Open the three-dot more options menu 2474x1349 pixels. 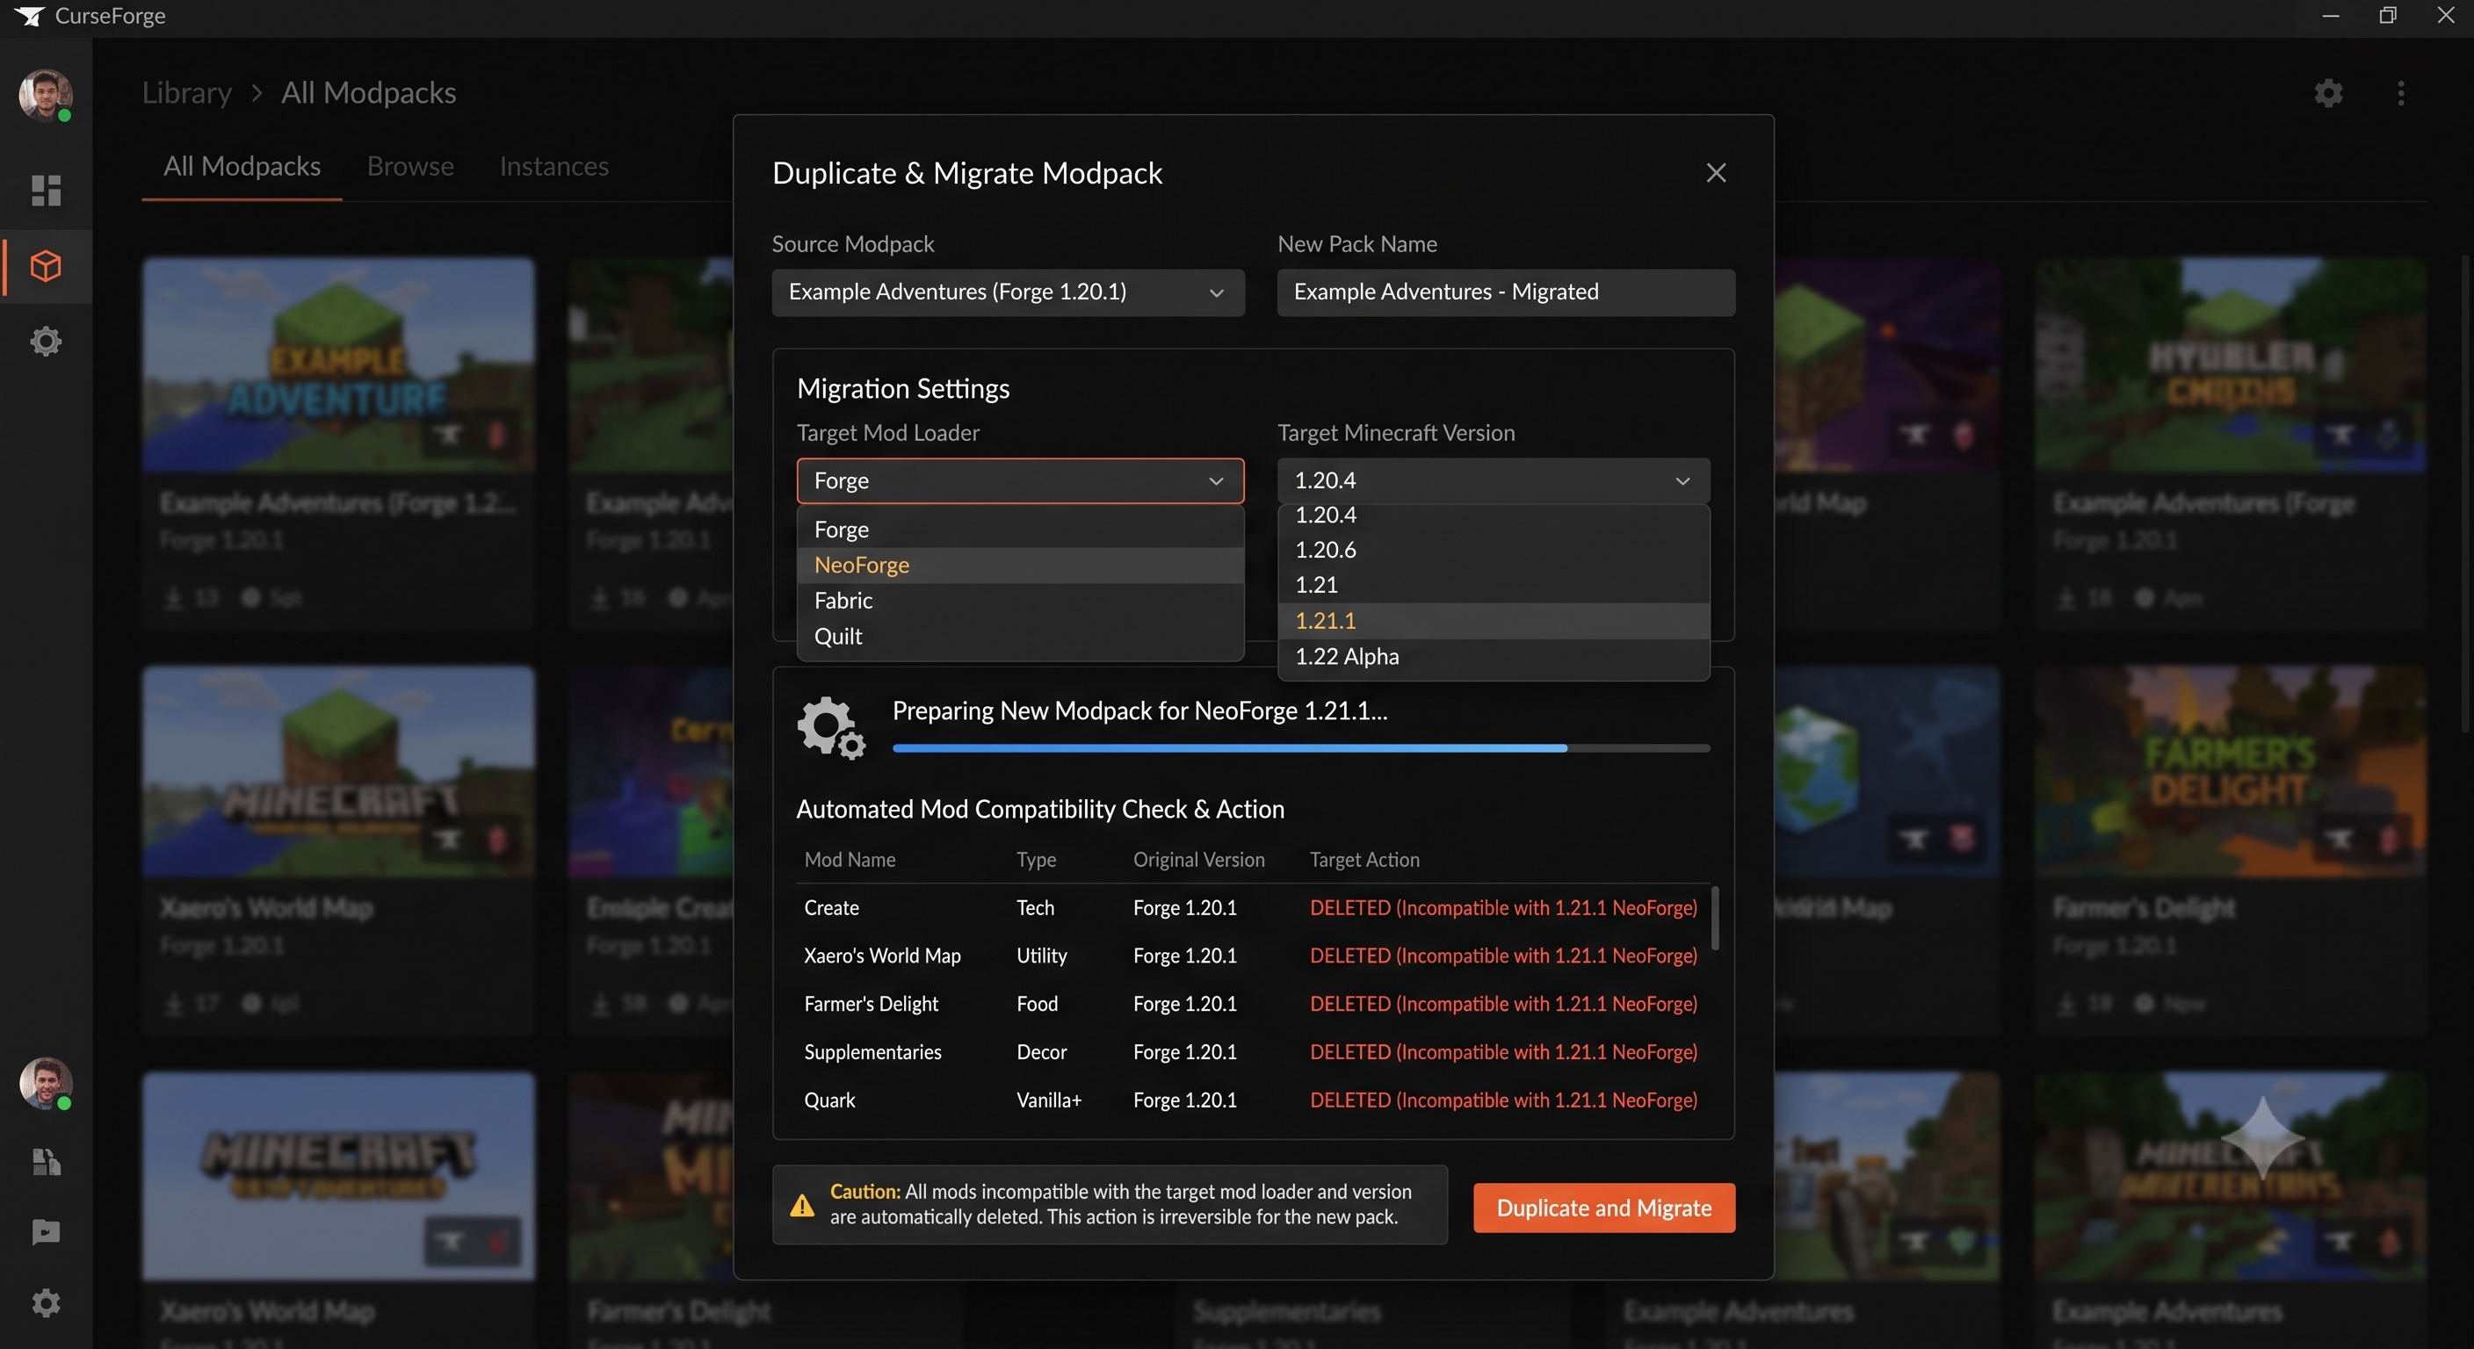tap(2401, 93)
